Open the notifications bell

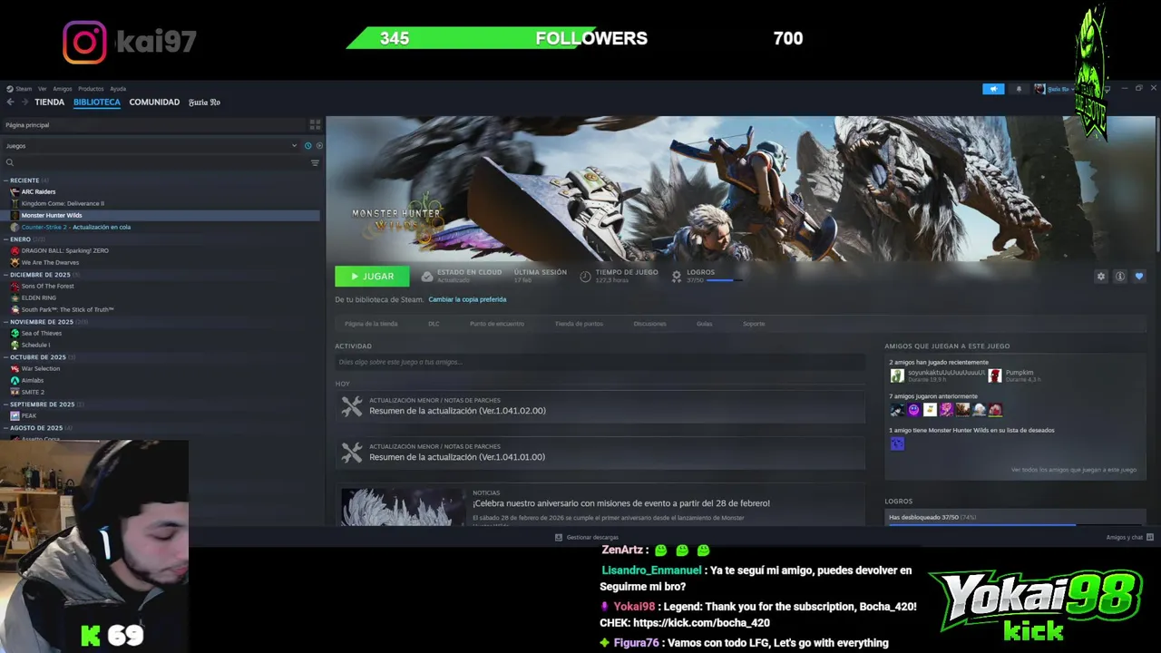(1019, 89)
